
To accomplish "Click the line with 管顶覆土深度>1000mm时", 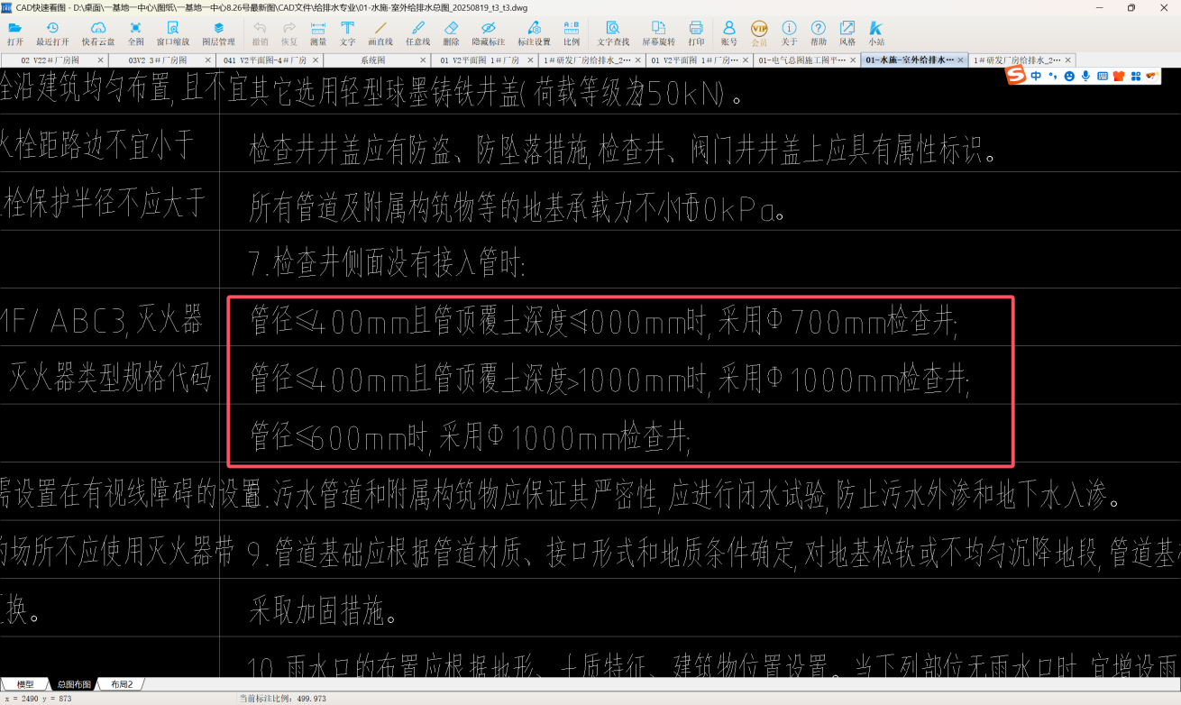I will [x=609, y=381].
